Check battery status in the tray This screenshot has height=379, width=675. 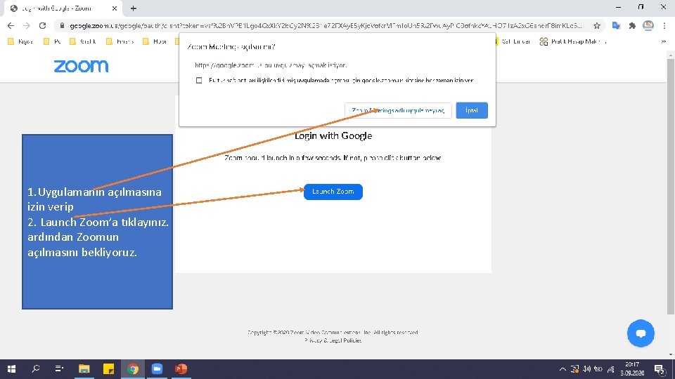[598, 369]
